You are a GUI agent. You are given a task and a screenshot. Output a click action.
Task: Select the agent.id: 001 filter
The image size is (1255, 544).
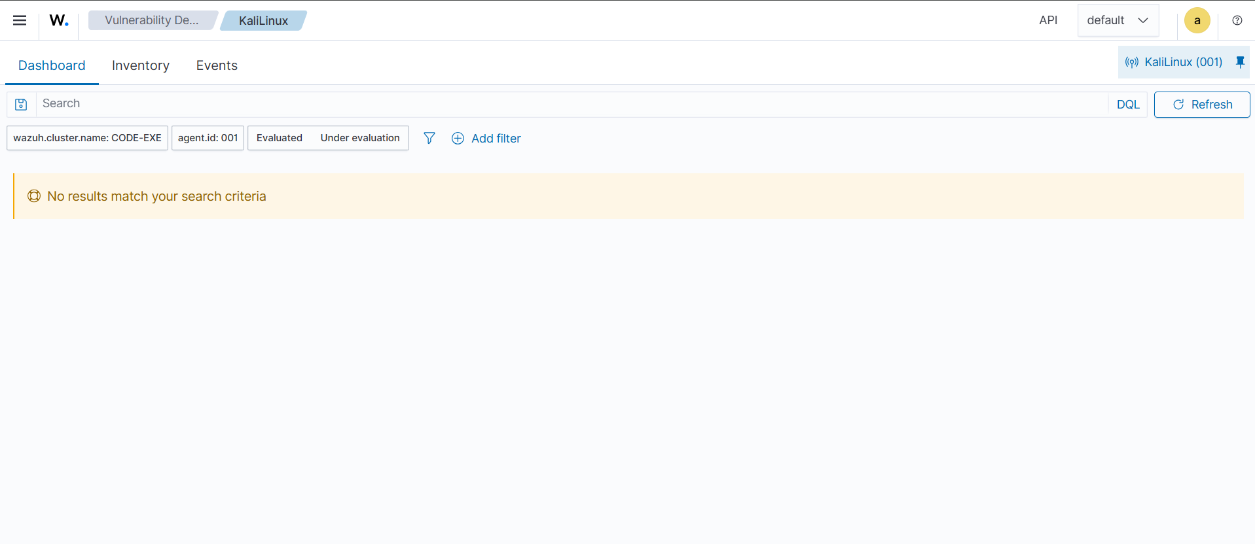[x=208, y=138]
